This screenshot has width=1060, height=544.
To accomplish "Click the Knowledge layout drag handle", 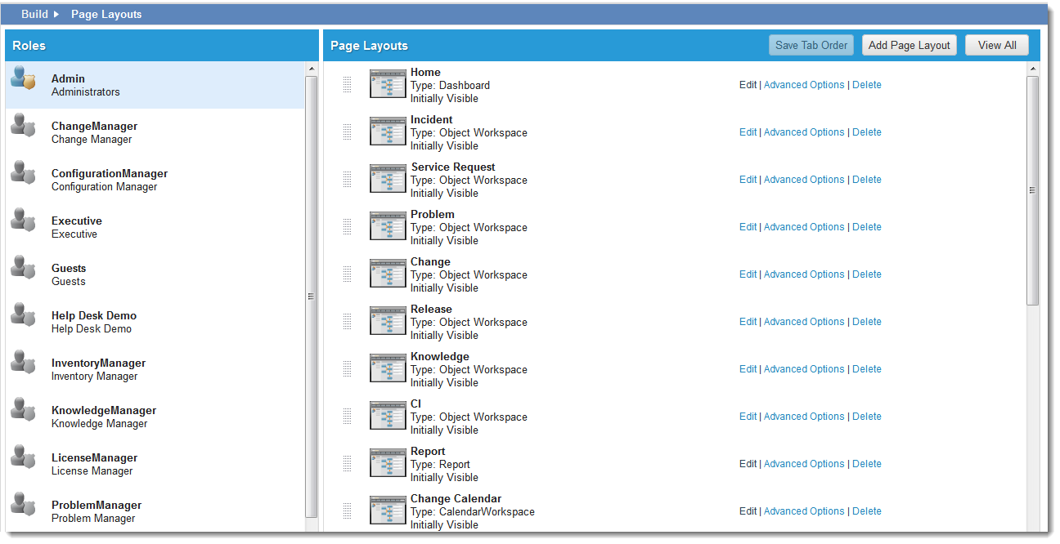I will click(347, 368).
